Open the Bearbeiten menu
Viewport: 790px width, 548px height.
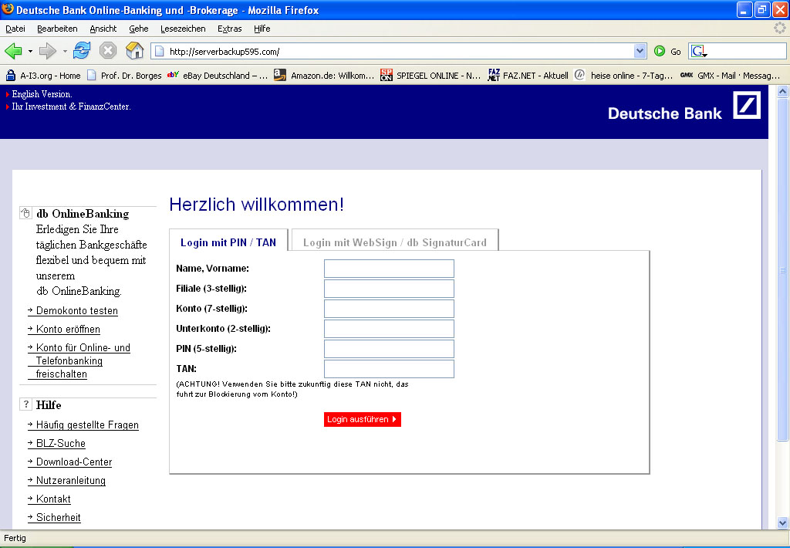pyautogui.click(x=57, y=29)
